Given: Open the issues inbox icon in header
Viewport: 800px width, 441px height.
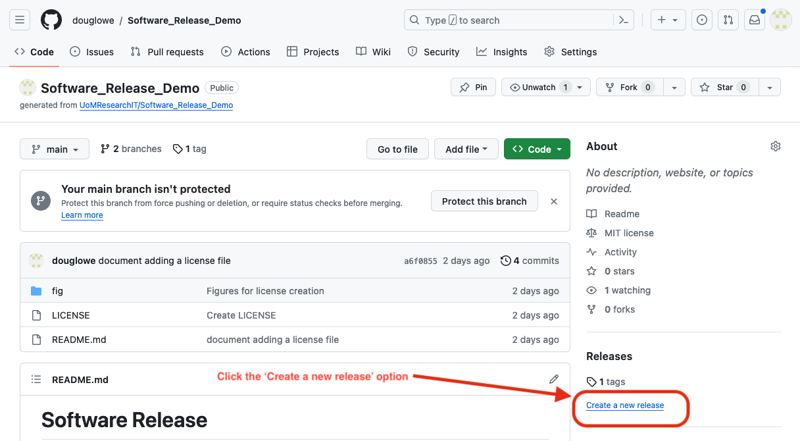Looking at the screenshot, I should (x=702, y=20).
